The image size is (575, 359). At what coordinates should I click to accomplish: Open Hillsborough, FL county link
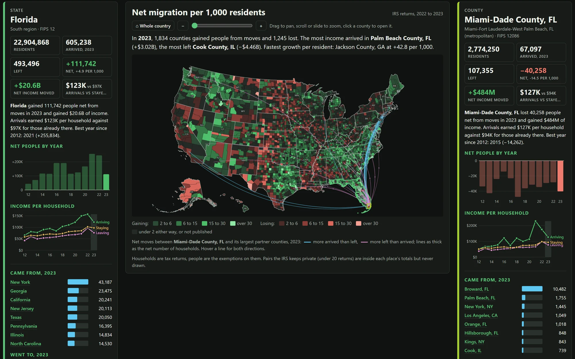click(x=481, y=333)
